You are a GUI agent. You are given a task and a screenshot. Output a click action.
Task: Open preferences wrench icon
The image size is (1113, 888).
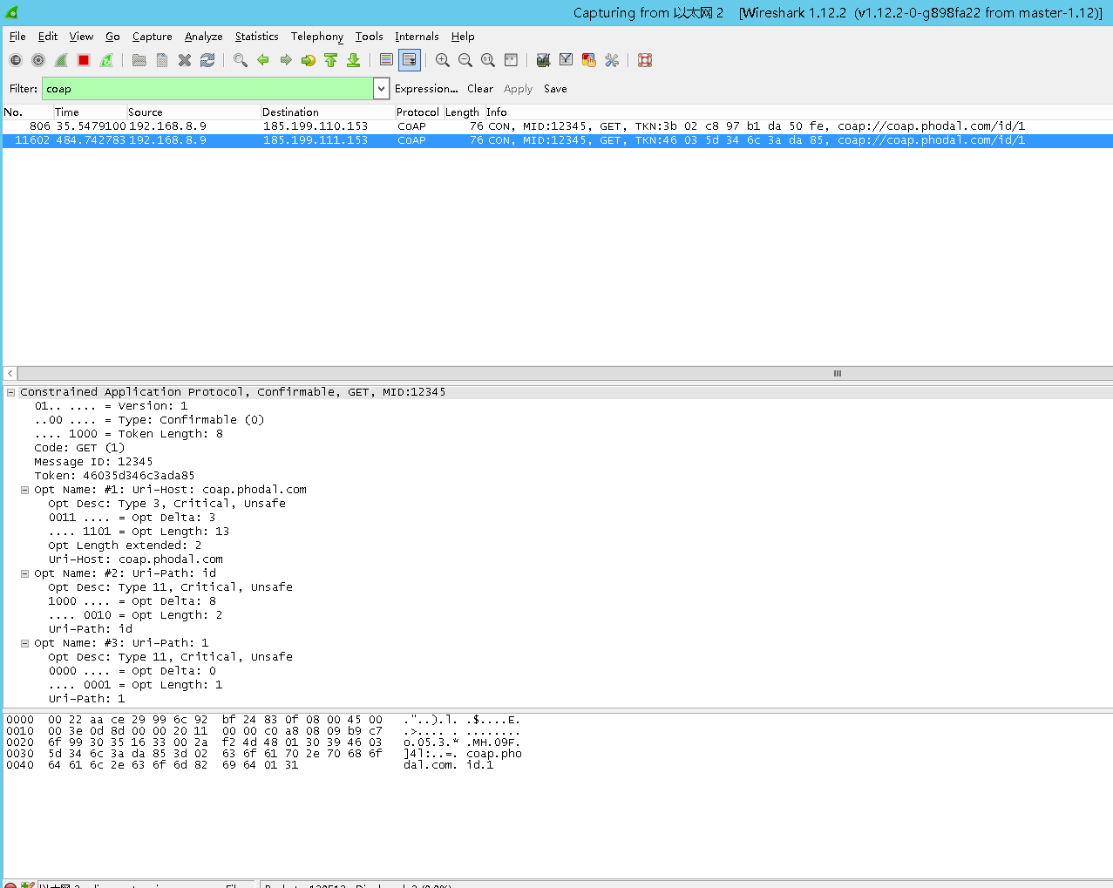[x=611, y=60]
